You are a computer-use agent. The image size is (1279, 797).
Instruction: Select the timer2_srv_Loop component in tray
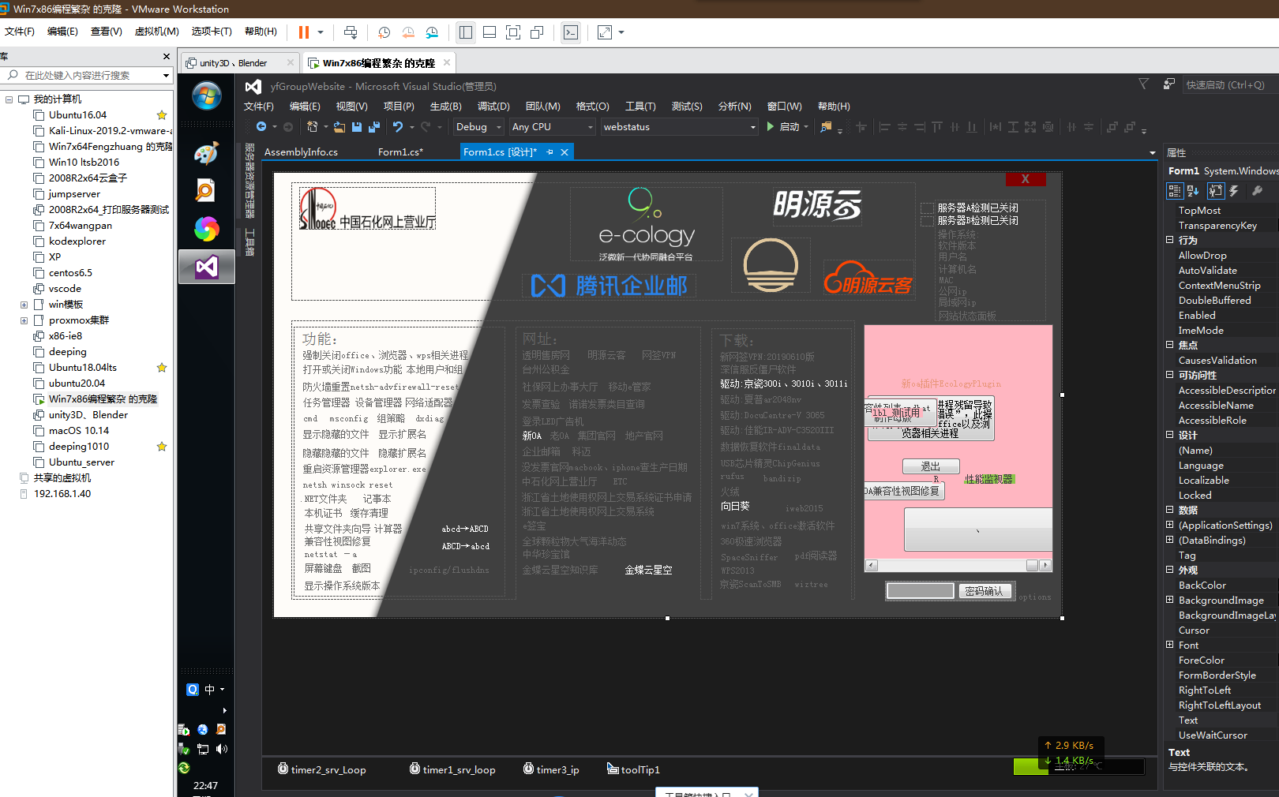[x=321, y=769]
